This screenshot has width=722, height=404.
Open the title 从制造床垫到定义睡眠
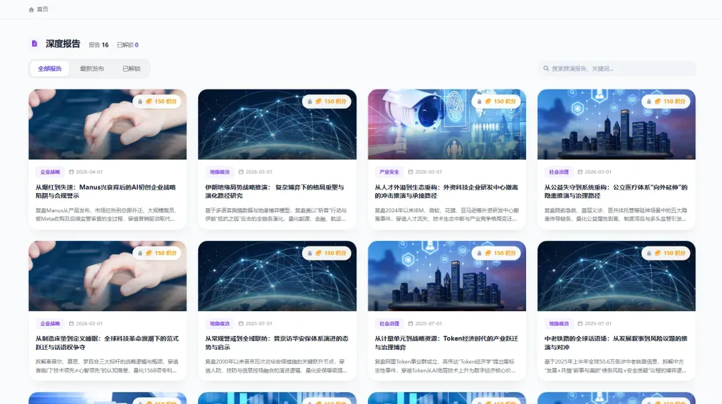[107, 343]
